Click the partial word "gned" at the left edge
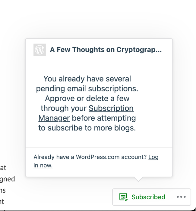Viewport: 196px width, 211px height. point(7,179)
